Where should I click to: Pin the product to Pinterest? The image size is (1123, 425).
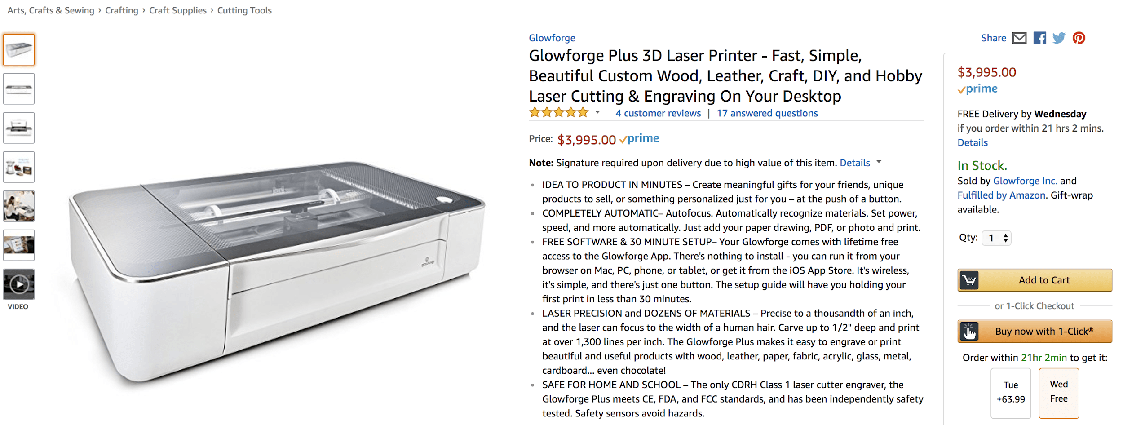click(1079, 38)
